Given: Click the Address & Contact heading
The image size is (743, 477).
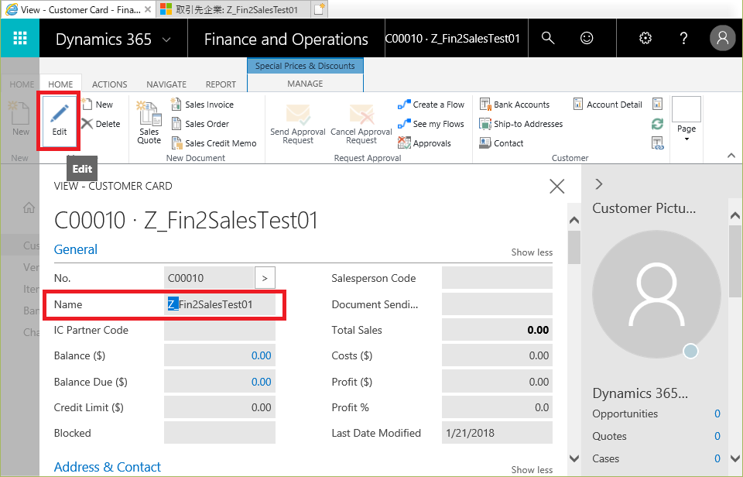Looking at the screenshot, I should pos(108,467).
